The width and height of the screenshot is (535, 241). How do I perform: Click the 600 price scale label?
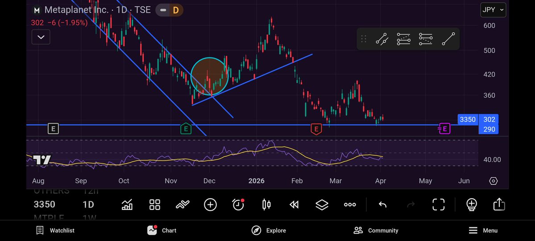click(x=489, y=25)
